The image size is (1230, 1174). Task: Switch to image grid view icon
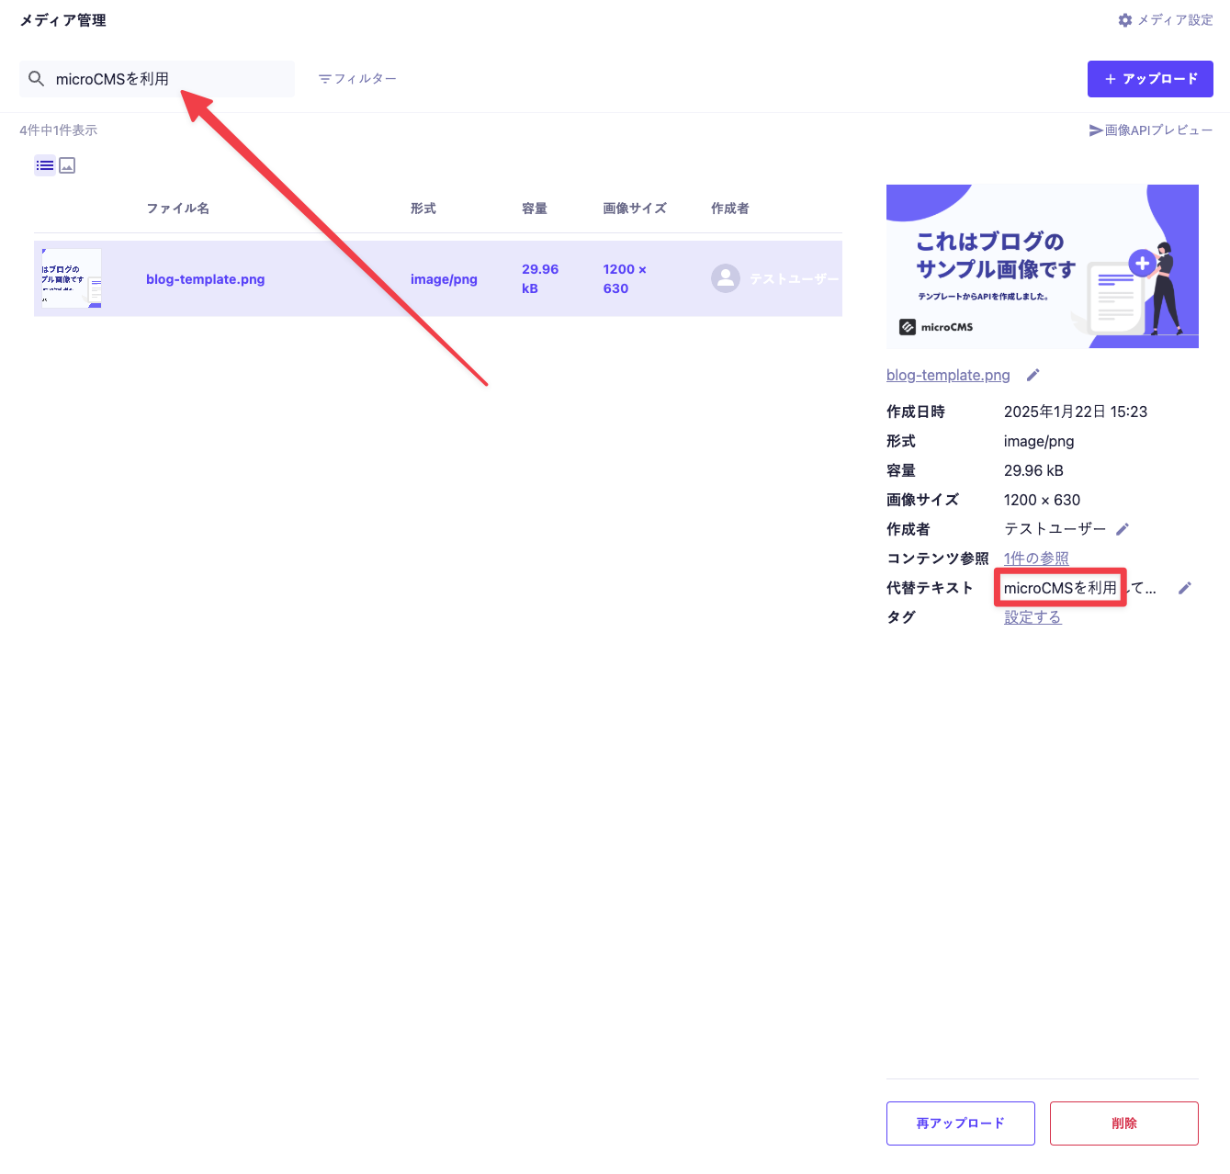pyautogui.click(x=67, y=166)
